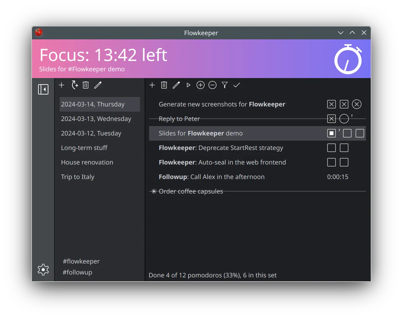Click the tomato app icon in title bar
Screen dimensions: 403x319
point(39,33)
